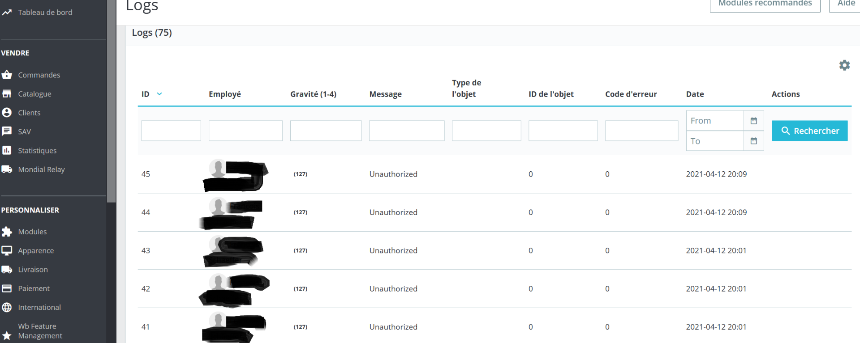Open the table settings gear icon
Image resolution: width=860 pixels, height=343 pixels.
click(x=844, y=65)
